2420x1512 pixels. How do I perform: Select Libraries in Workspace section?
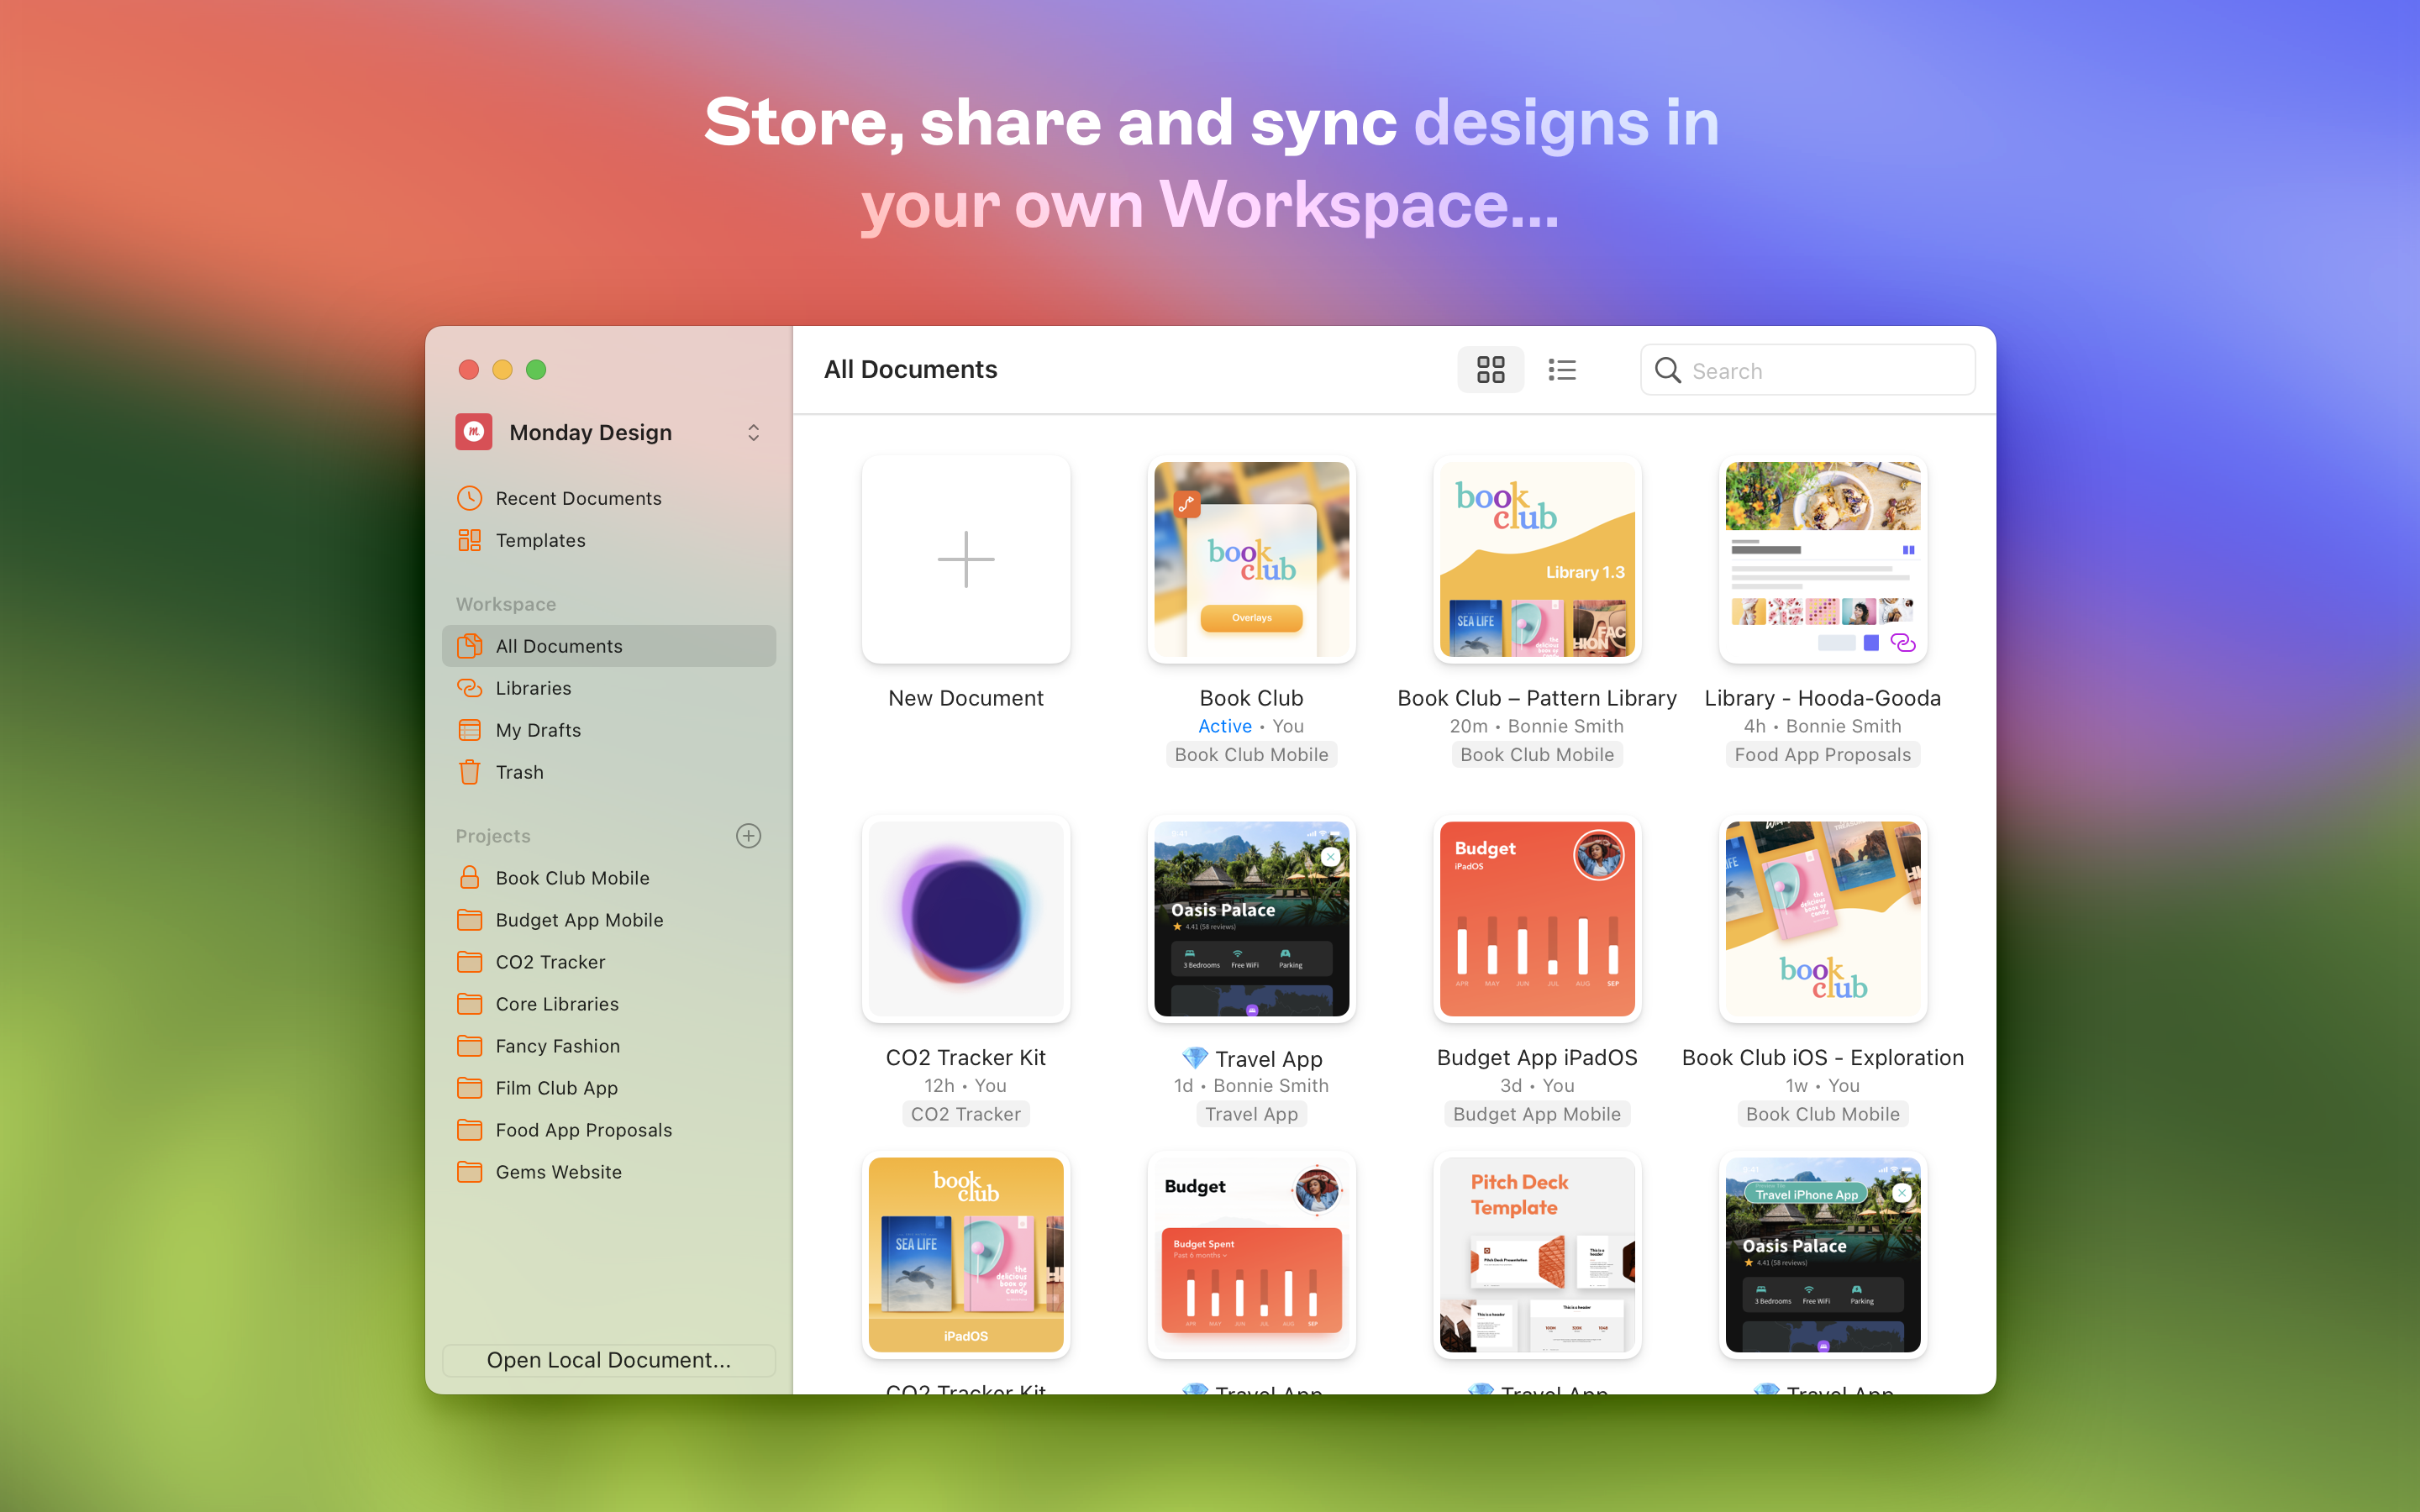click(x=533, y=688)
